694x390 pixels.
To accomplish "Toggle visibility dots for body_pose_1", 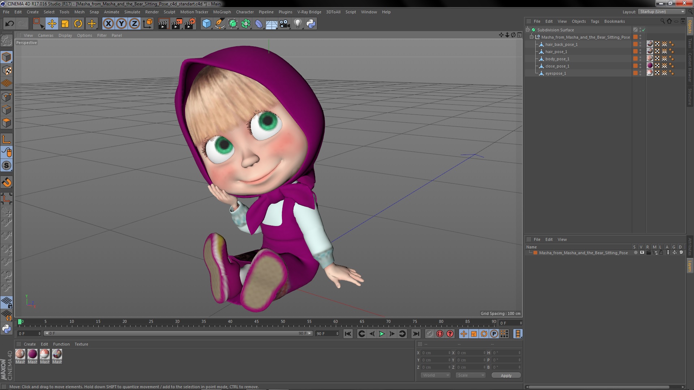I will (x=640, y=58).
